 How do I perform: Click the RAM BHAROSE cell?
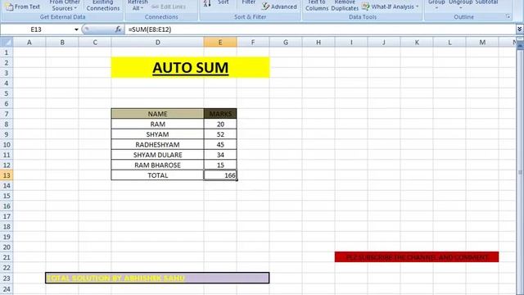[x=157, y=166]
